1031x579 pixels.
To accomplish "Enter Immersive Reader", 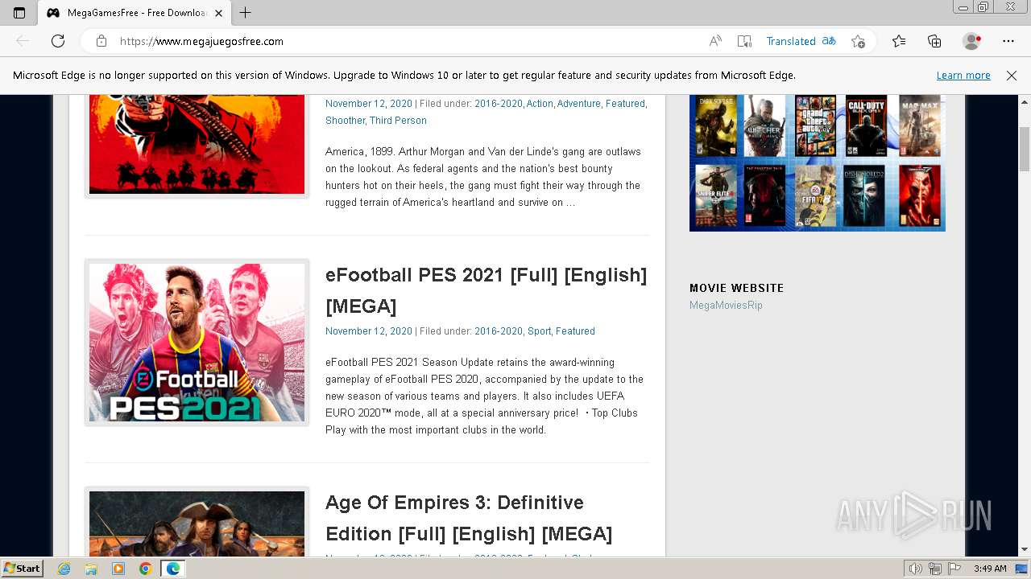I will point(744,41).
